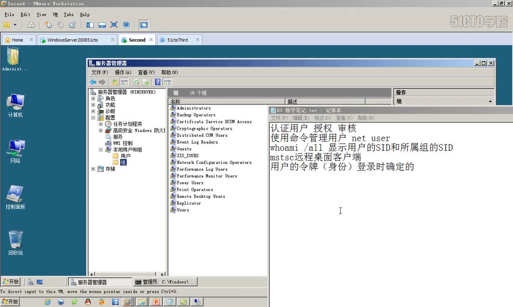Select the Remote Desktop Users group
The width and height of the screenshot is (513, 307).
coord(200,197)
